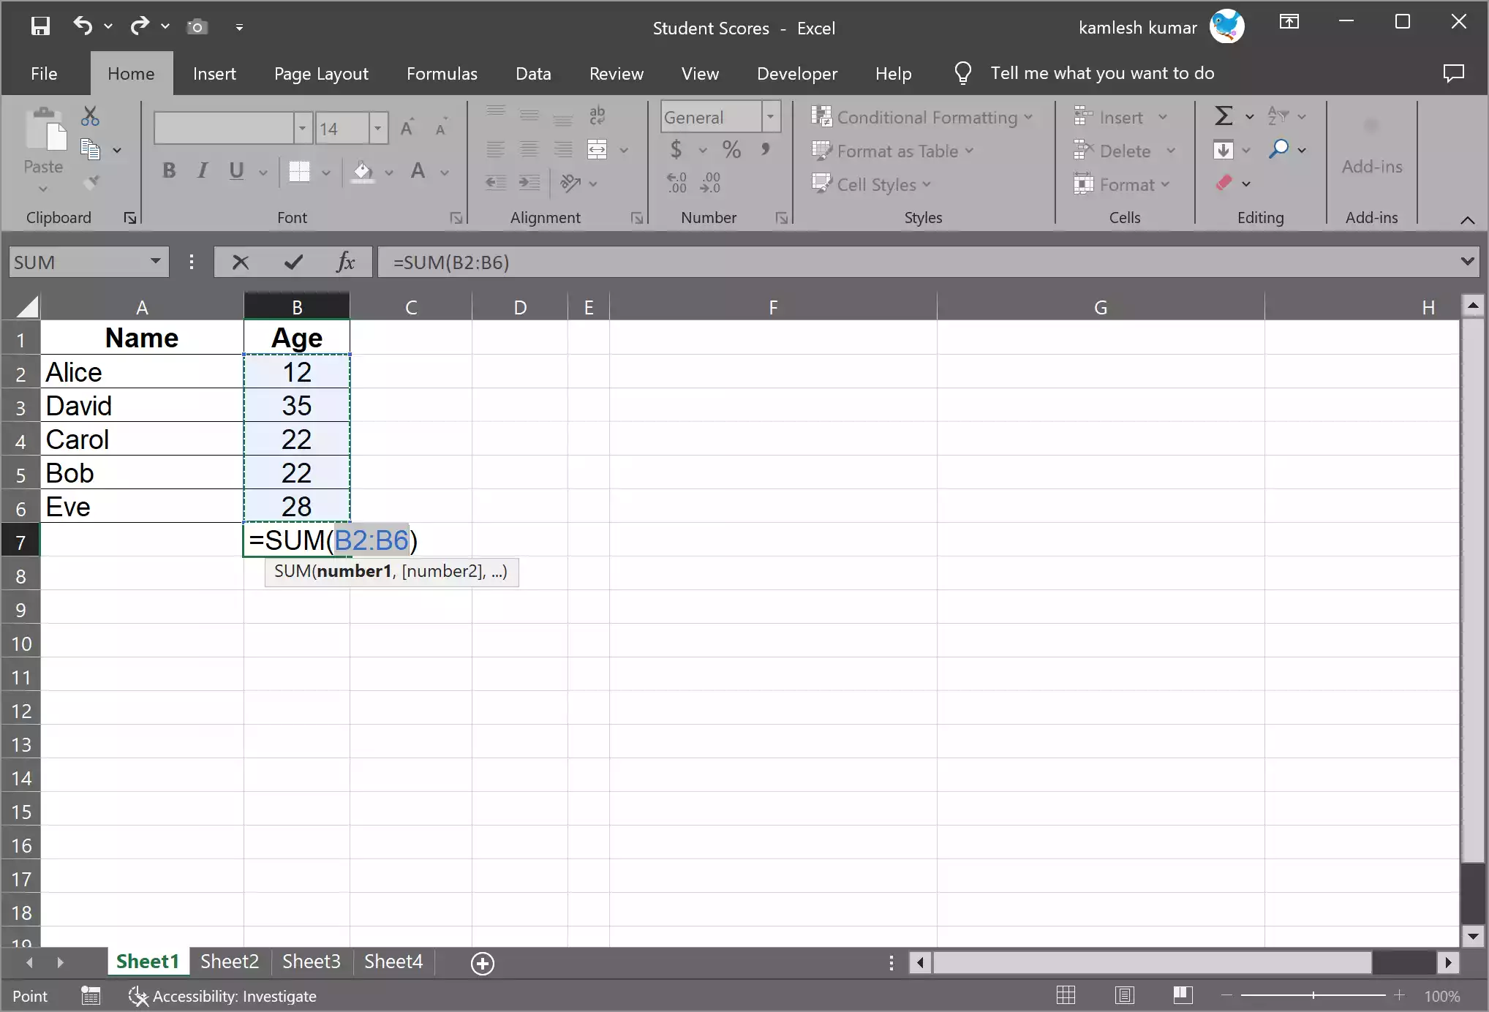1489x1012 pixels.
Task: Click the Insert Function fx icon
Action: (345, 262)
